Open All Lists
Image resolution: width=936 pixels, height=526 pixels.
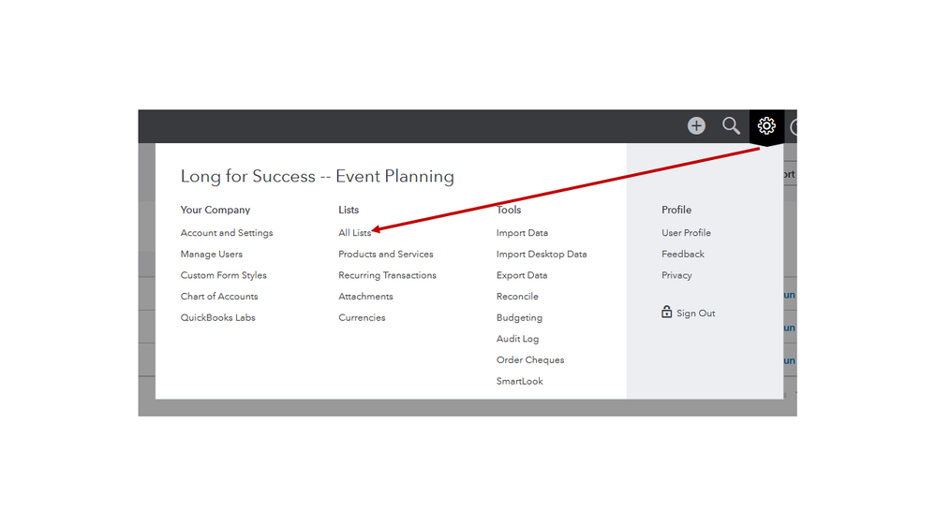(x=354, y=233)
